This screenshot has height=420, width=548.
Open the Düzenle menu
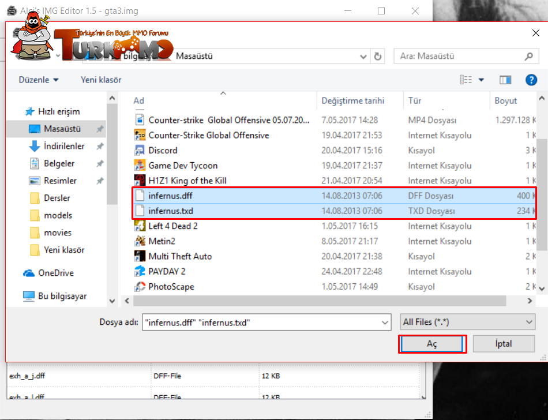[x=39, y=80]
